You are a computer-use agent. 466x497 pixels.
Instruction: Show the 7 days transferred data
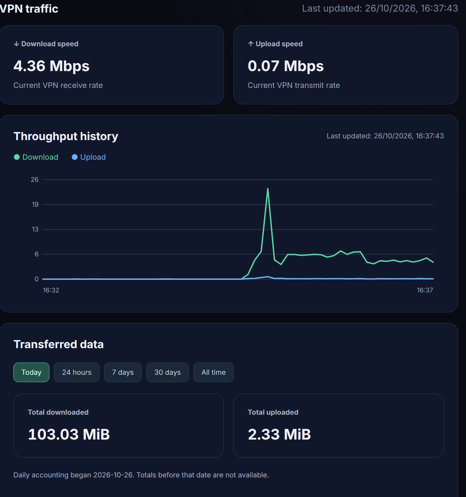[x=123, y=372]
